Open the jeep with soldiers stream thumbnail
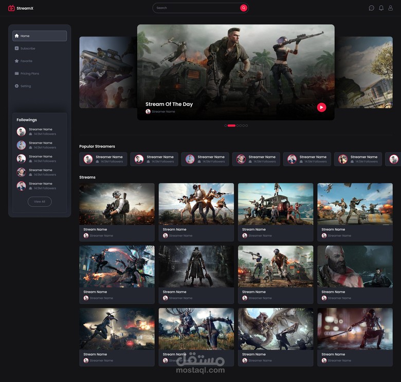Viewport: 401px width, 382px height. point(276,204)
